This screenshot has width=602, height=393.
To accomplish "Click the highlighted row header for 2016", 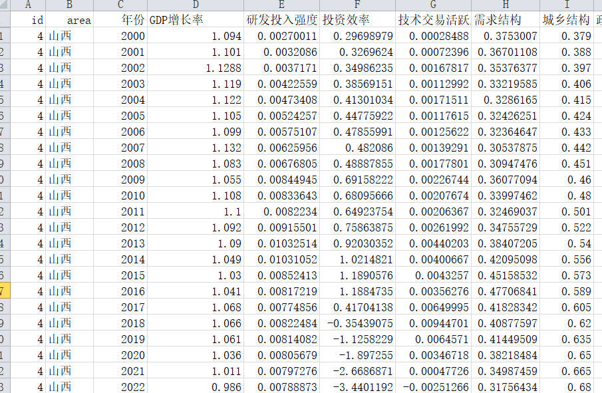I will (x=5, y=291).
